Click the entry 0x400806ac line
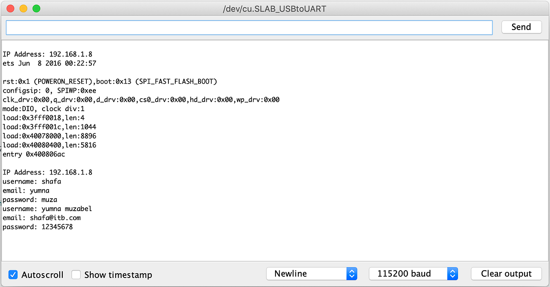The image size is (550, 287). pyautogui.click(x=34, y=154)
